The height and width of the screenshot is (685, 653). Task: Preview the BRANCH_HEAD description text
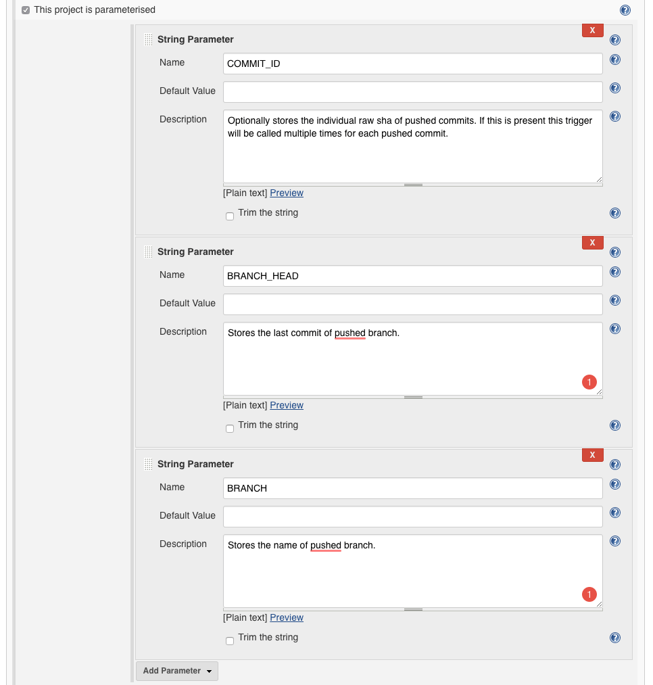[x=287, y=404]
